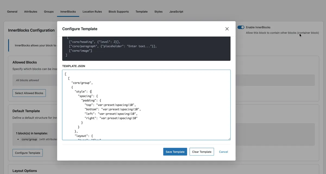Click the "style": { line in editor
The width and height of the screenshot is (326, 174).
tap(83, 92)
